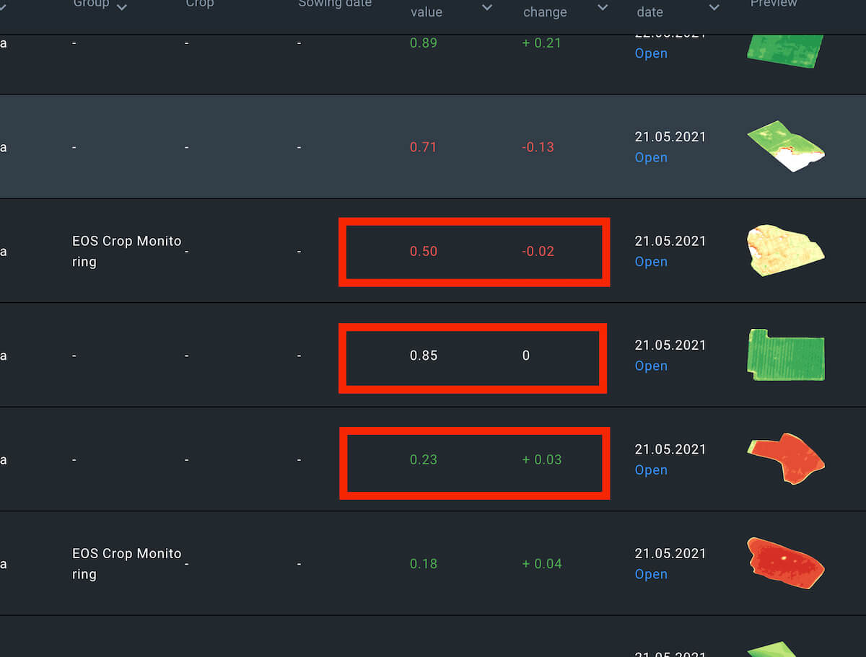The height and width of the screenshot is (657, 866).
Task: Click the green rectangular field preview in 0.85 row
Action: coord(785,355)
